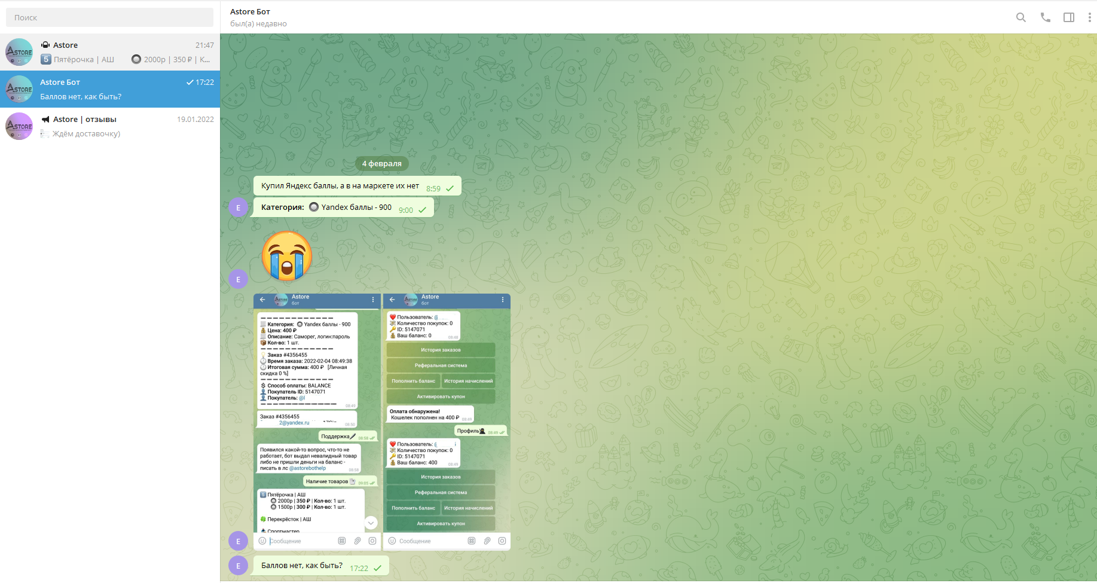Image resolution: width=1097 pixels, height=583 pixels.
Task: Focus the Поиск search field
Action: pos(109,17)
